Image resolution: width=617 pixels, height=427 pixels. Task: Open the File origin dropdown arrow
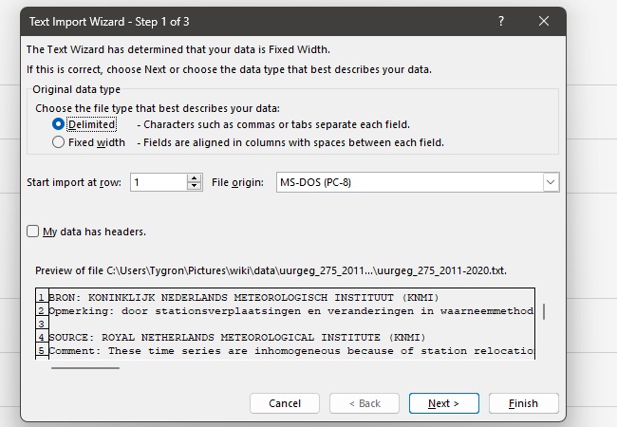551,182
